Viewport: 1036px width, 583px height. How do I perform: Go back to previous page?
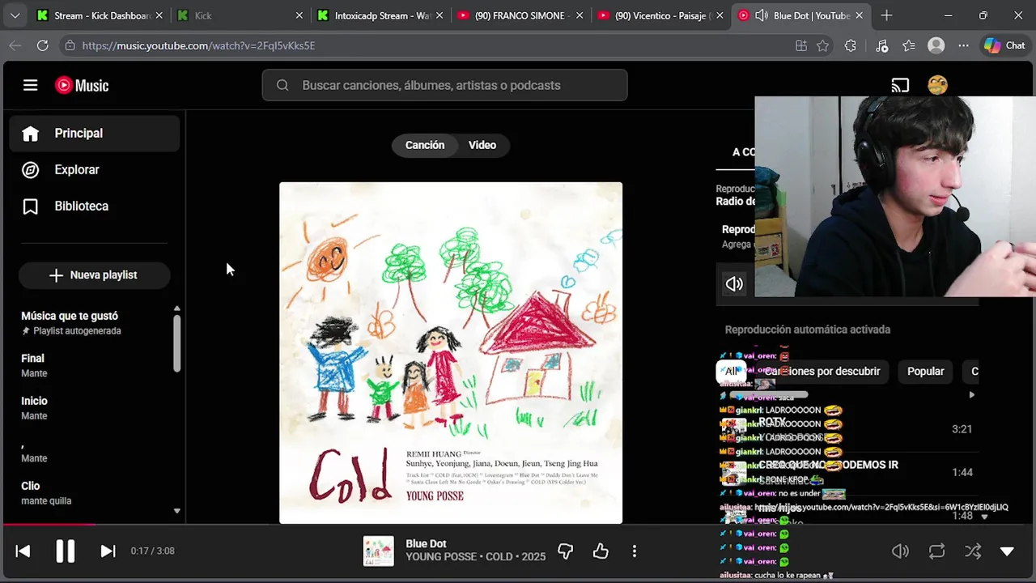click(x=15, y=46)
